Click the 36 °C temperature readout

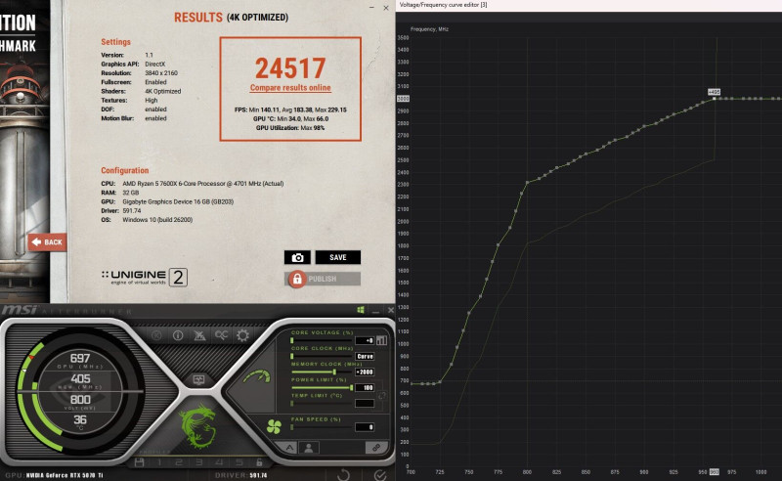(x=80, y=419)
